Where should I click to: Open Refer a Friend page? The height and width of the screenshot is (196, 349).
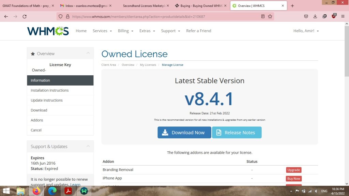[x=199, y=31]
